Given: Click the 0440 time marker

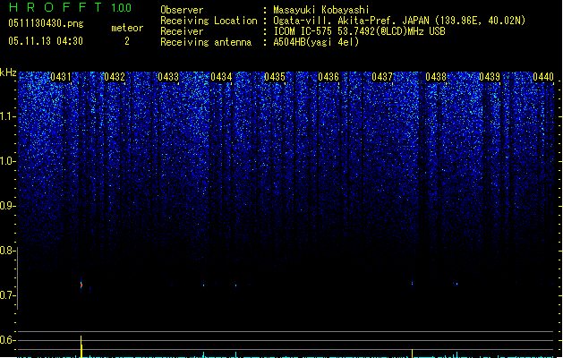Looking at the screenshot, I should [543, 77].
